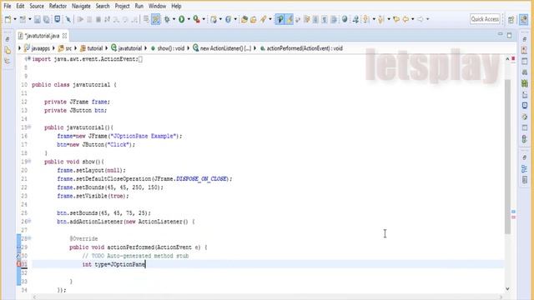The height and width of the screenshot is (300, 534).
Task: Click the tutorial package breadcrumb item
Action: (x=91, y=48)
